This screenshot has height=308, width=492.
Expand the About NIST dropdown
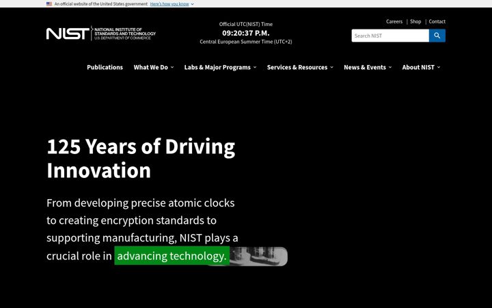(421, 67)
